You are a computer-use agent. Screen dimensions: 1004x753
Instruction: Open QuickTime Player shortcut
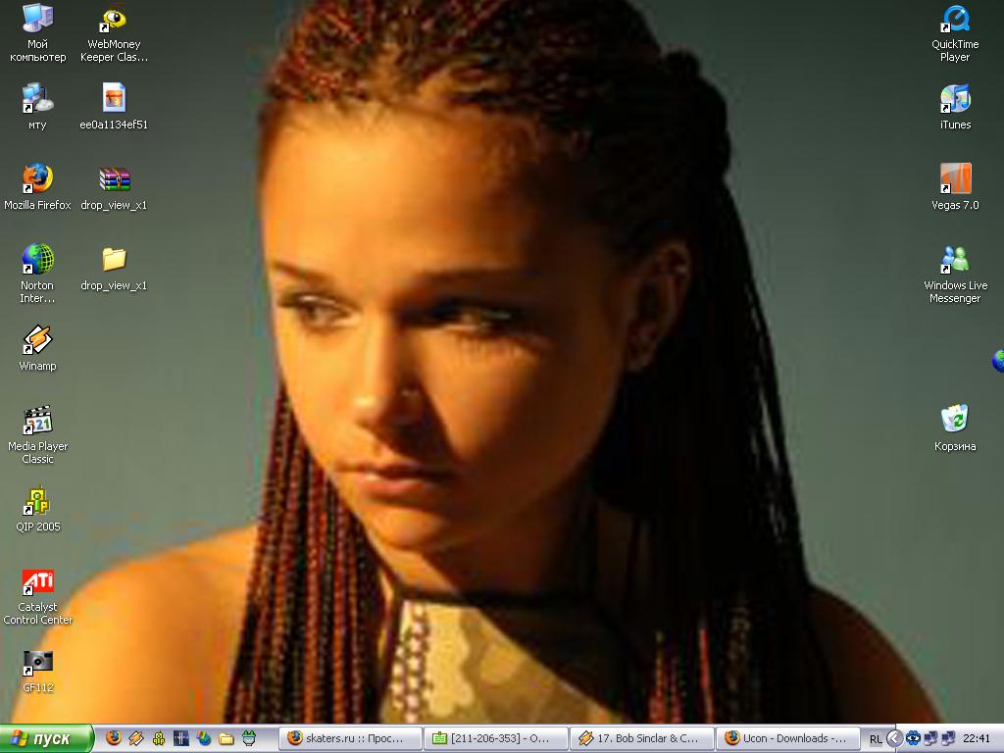tap(955, 20)
